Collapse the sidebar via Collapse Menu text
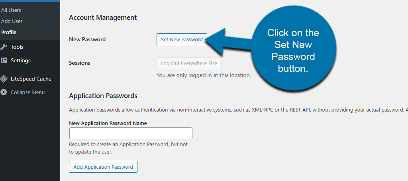 tap(27, 92)
